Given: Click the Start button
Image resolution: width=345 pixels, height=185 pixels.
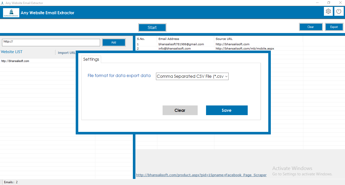Looking at the screenshot, I should [152, 27].
